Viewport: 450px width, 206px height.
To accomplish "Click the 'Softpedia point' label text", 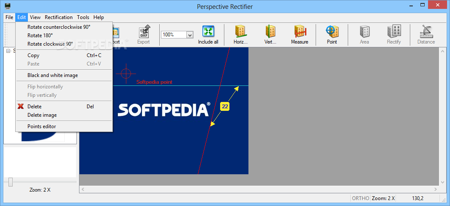I will click(154, 82).
